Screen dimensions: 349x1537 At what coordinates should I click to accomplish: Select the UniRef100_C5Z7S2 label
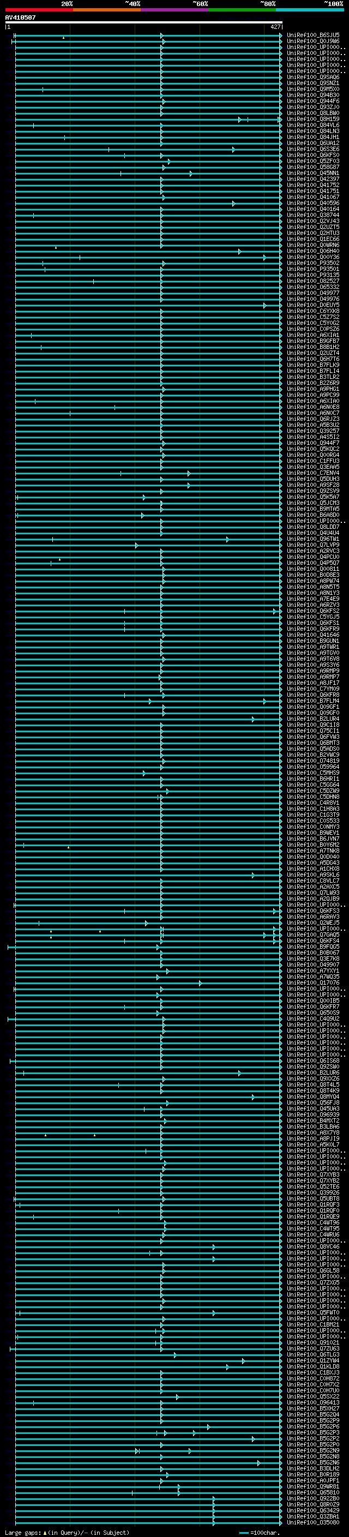pos(313,317)
